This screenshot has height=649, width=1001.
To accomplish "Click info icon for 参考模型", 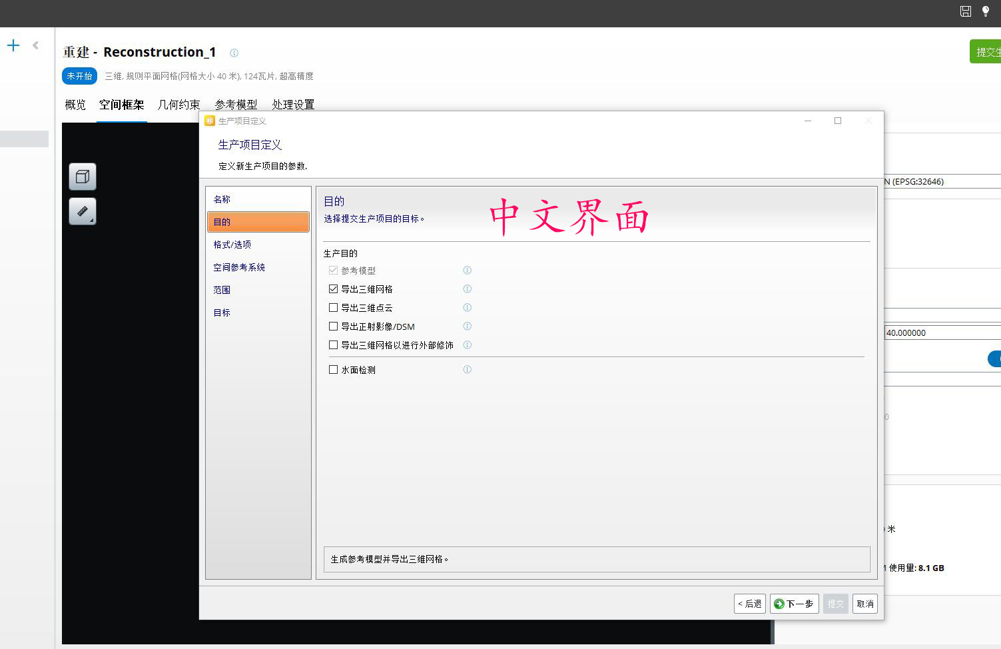I will click(467, 271).
